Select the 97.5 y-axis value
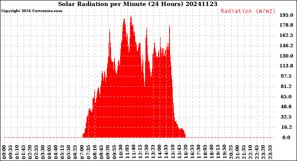The width and height of the screenshot is (297, 161). pyautogui.click(x=286, y=76)
